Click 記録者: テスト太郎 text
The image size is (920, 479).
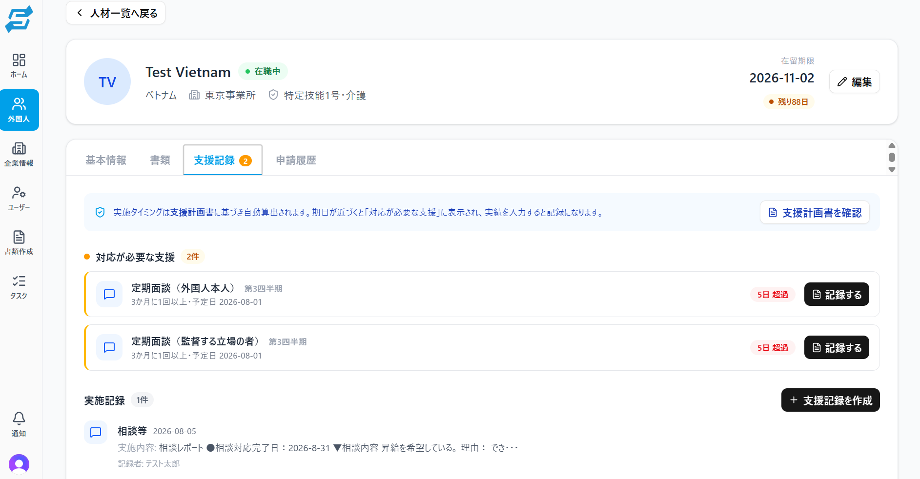[149, 463]
